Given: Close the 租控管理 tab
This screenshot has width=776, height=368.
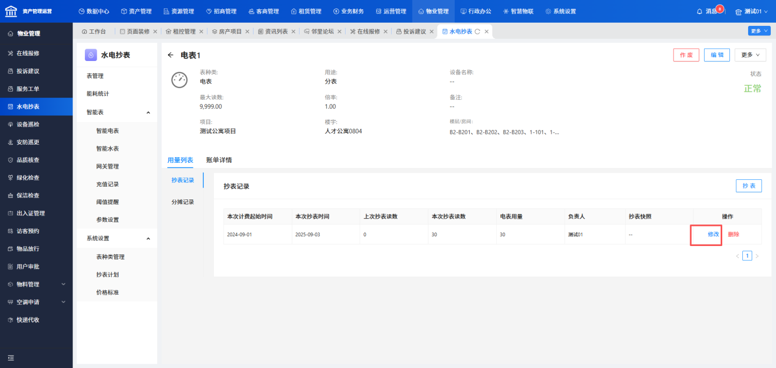Looking at the screenshot, I should coord(201,32).
